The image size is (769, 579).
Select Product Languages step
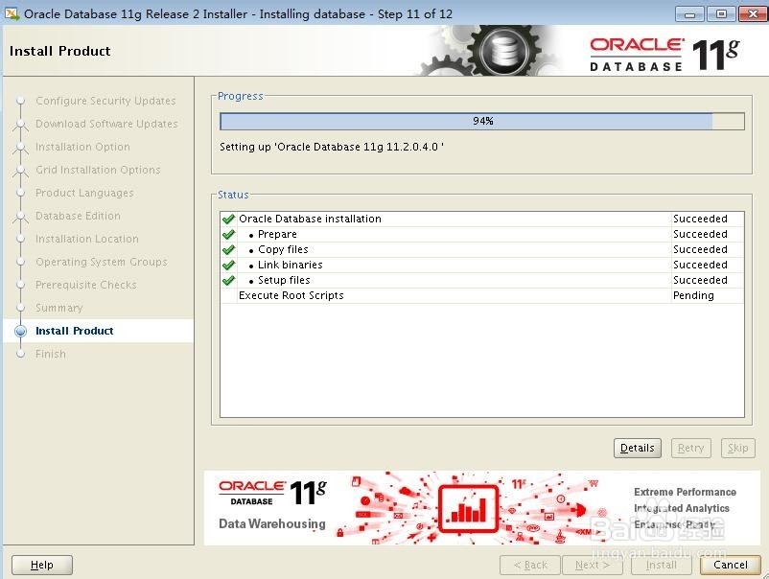click(x=84, y=193)
